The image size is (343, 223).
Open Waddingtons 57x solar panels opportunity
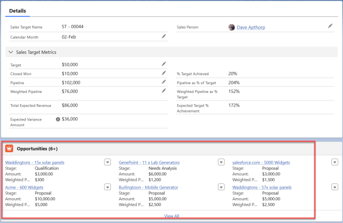pyautogui.click(x=262, y=187)
